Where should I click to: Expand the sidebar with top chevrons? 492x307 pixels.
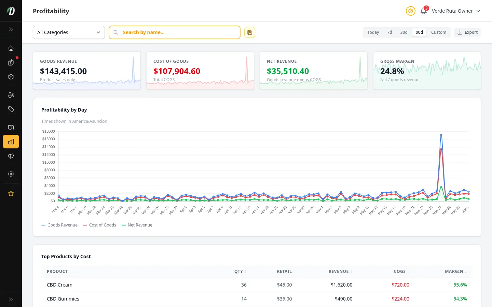coord(11,29)
